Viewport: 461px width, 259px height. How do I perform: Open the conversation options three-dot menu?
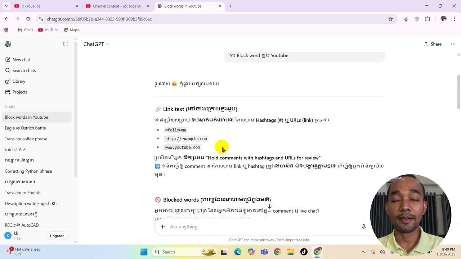pyautogui.click(x=453, y=44)
